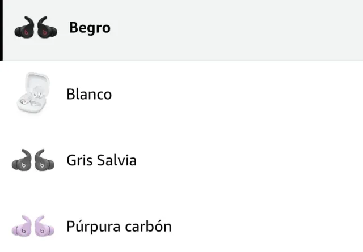Click the sage gray earbuds thumbnail
This screenshot has width=363, height=252.
33,161
